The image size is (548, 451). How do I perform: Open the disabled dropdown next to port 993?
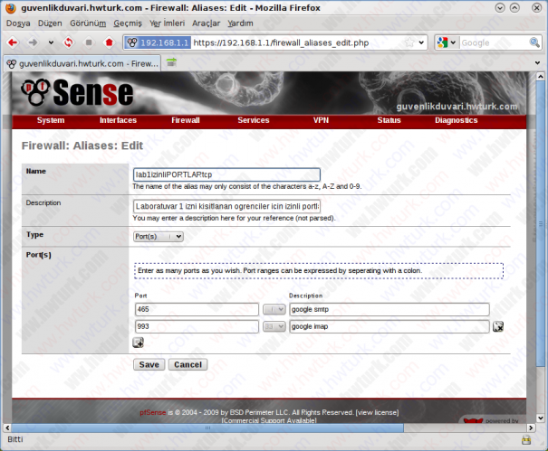274,326
